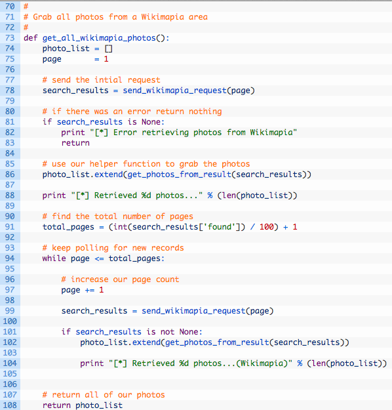Click line number 104 in gutter
392x410 pixels.
coord(10,363)
